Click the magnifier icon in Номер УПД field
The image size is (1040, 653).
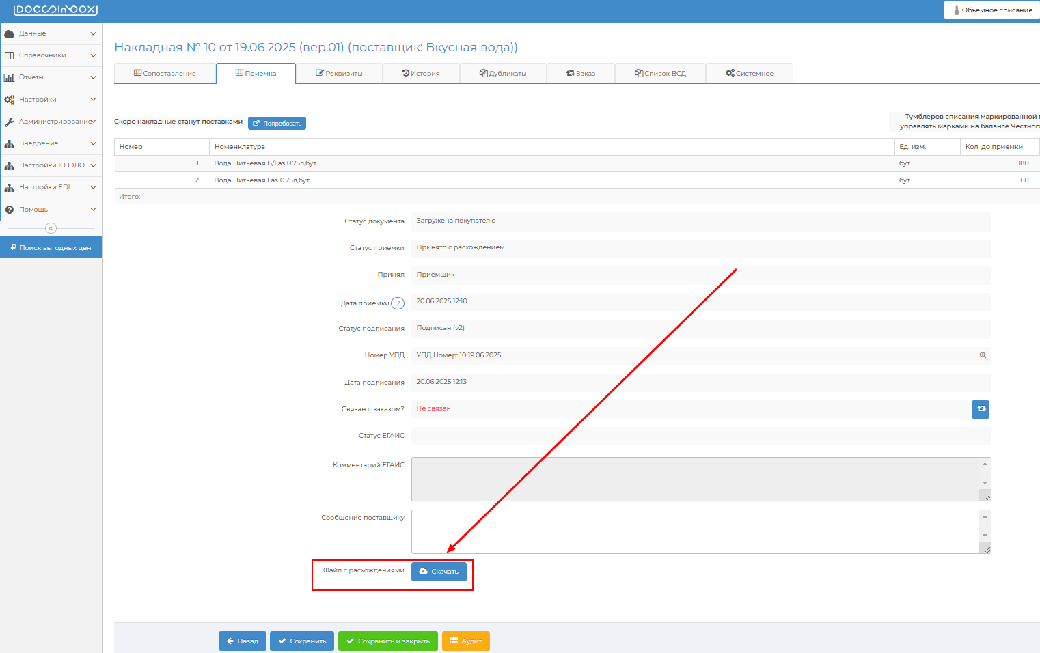[983, 355]
